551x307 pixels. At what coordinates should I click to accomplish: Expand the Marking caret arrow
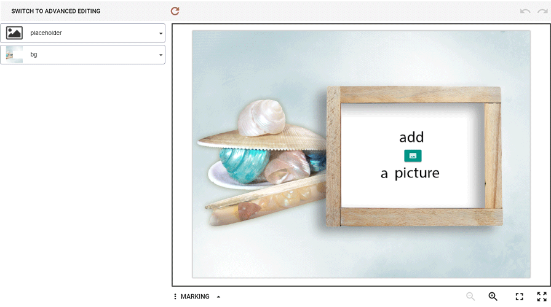click(x=218, y=297)
